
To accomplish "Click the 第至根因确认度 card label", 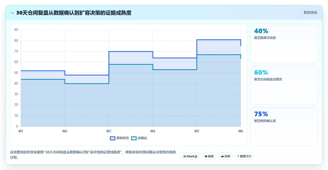I will (x=265, y=121).
